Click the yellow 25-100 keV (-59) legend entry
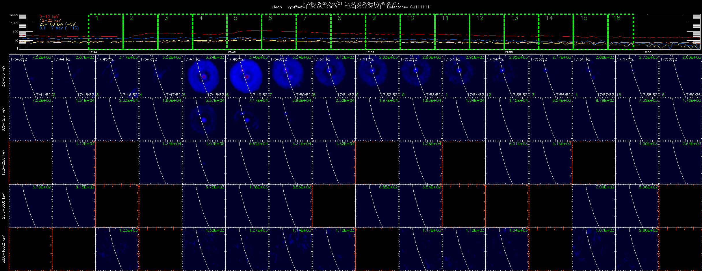This screenshot has height=271, width=702. [x=58, y=24]
